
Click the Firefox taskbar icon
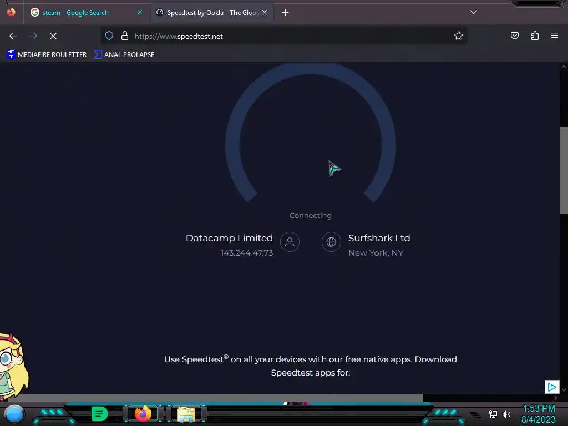(x=143, y=414)
